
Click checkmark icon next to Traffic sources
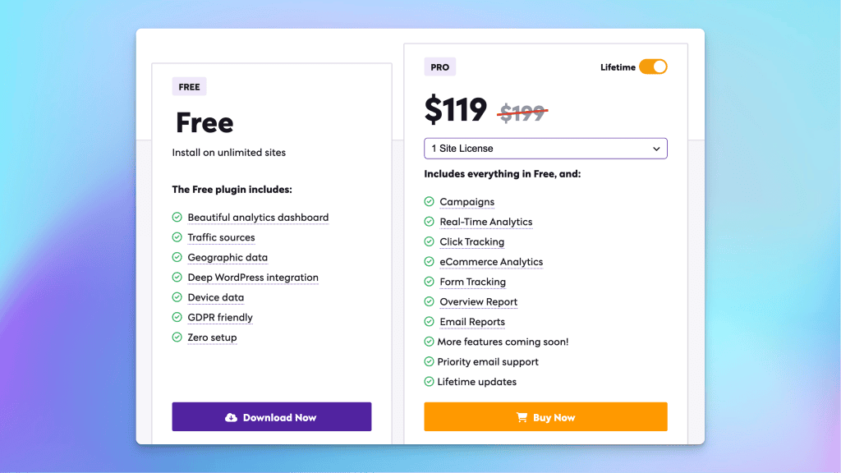177,237
